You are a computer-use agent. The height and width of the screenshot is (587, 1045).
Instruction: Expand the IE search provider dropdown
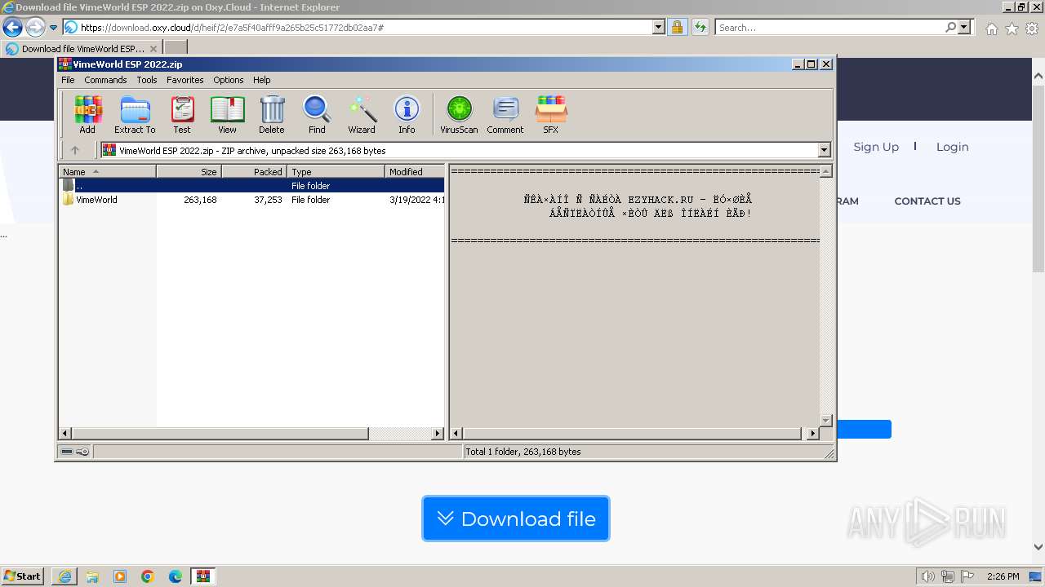[x=964, y=28]
